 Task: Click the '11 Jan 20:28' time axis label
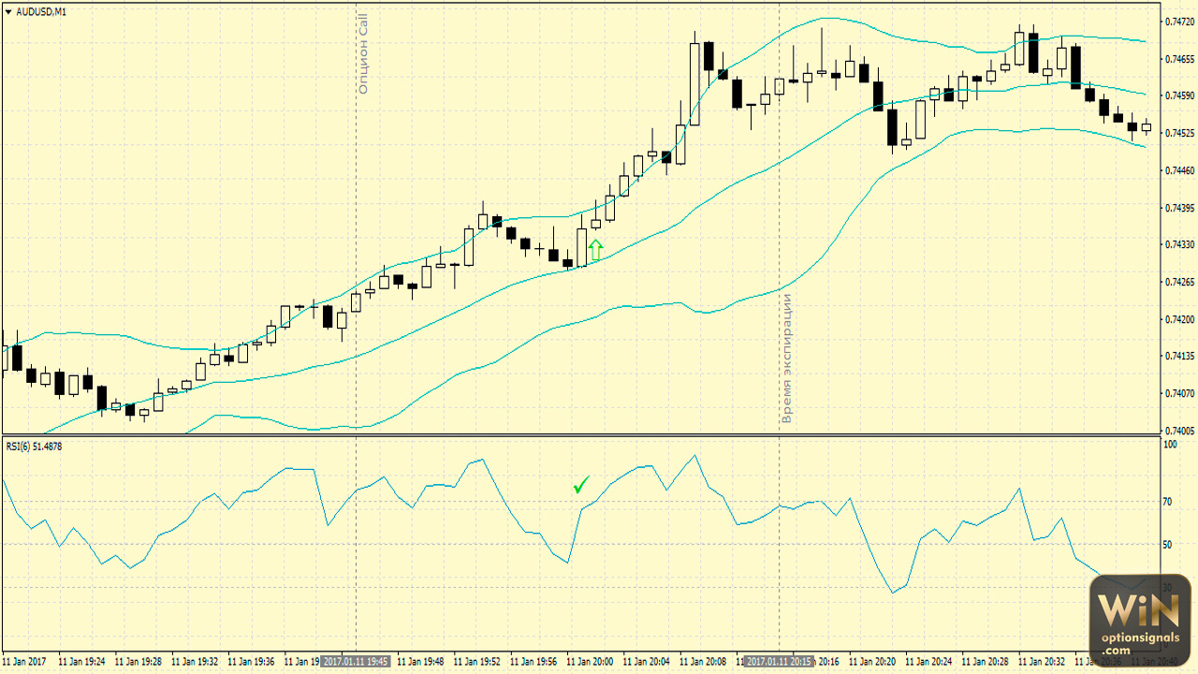pyautogui.click(x=986, y=662)
